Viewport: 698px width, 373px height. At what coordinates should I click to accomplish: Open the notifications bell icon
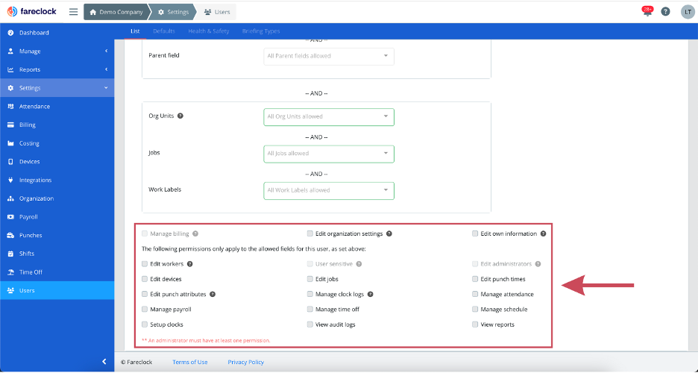647,12
